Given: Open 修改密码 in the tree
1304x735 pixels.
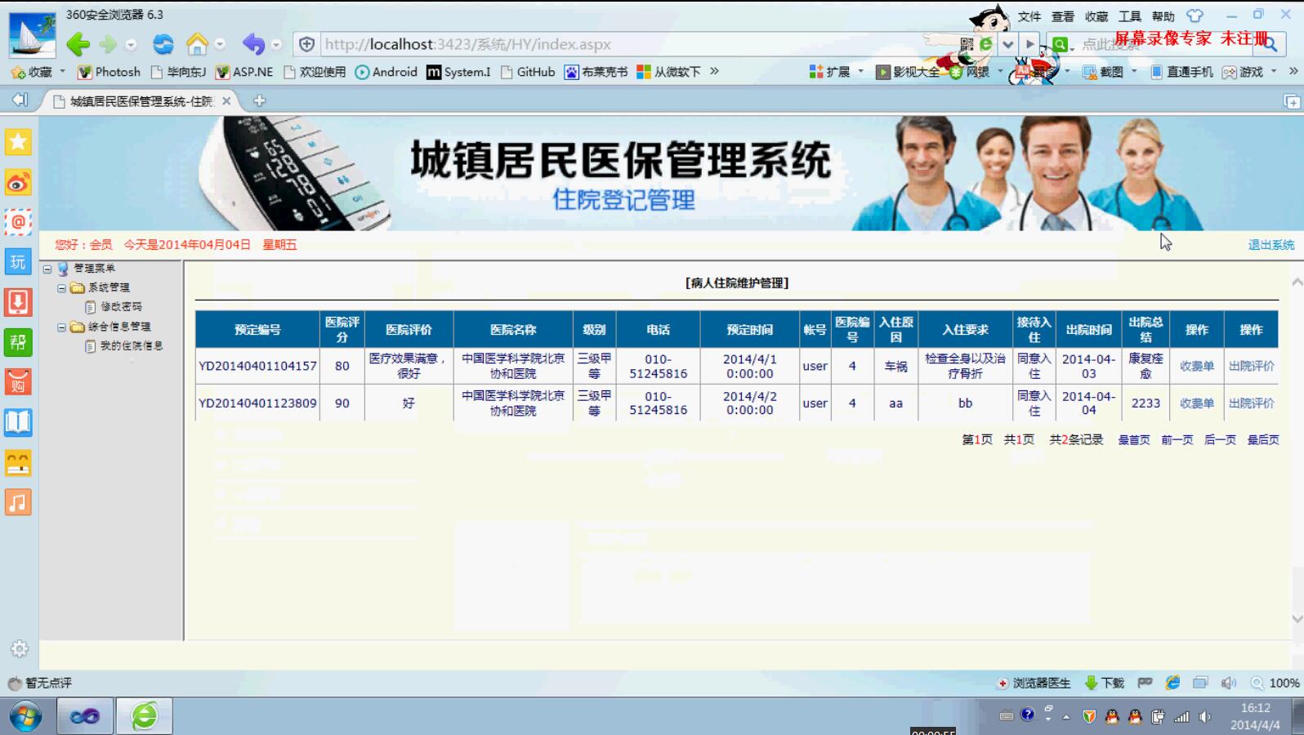Looking at the screenshot, I should [121, 307].
